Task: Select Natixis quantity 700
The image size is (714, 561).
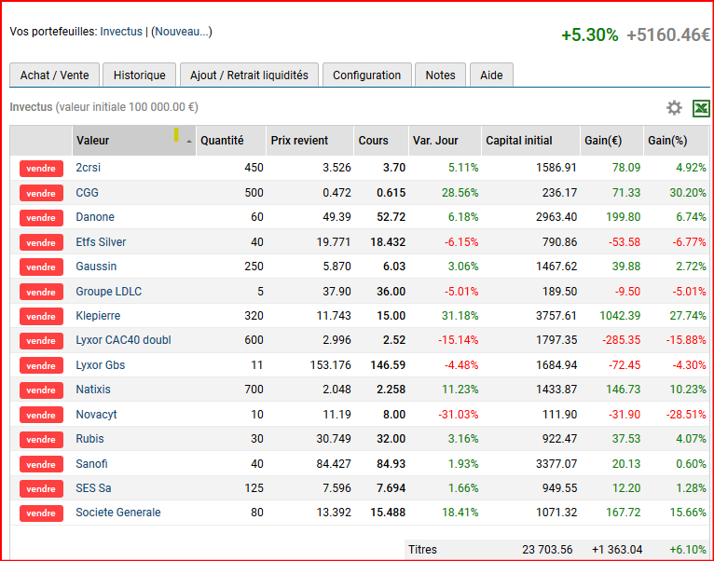Action: coord(254,390)
